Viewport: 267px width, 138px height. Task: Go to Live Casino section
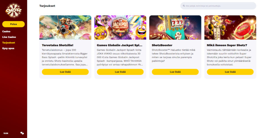[9, 37]
